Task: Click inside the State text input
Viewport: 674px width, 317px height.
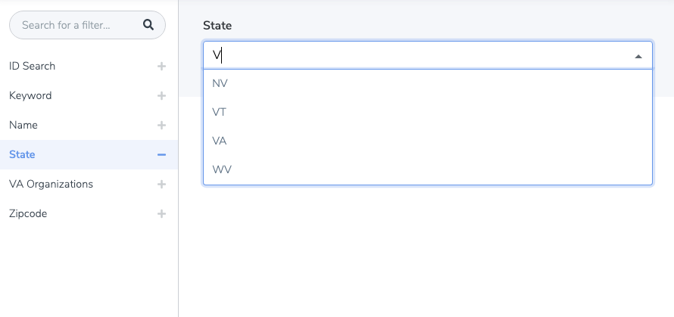Action: tap(409, 55)
